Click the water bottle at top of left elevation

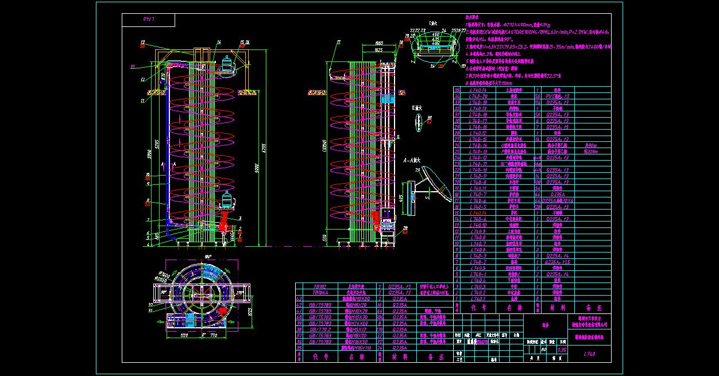click(228, 63)
